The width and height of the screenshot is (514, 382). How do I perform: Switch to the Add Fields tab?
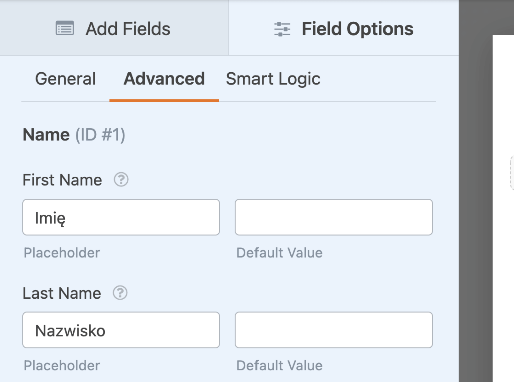pyautogui.click(x=113, y=29)
